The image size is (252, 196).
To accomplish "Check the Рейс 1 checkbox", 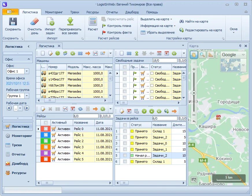I will [46, 135].
